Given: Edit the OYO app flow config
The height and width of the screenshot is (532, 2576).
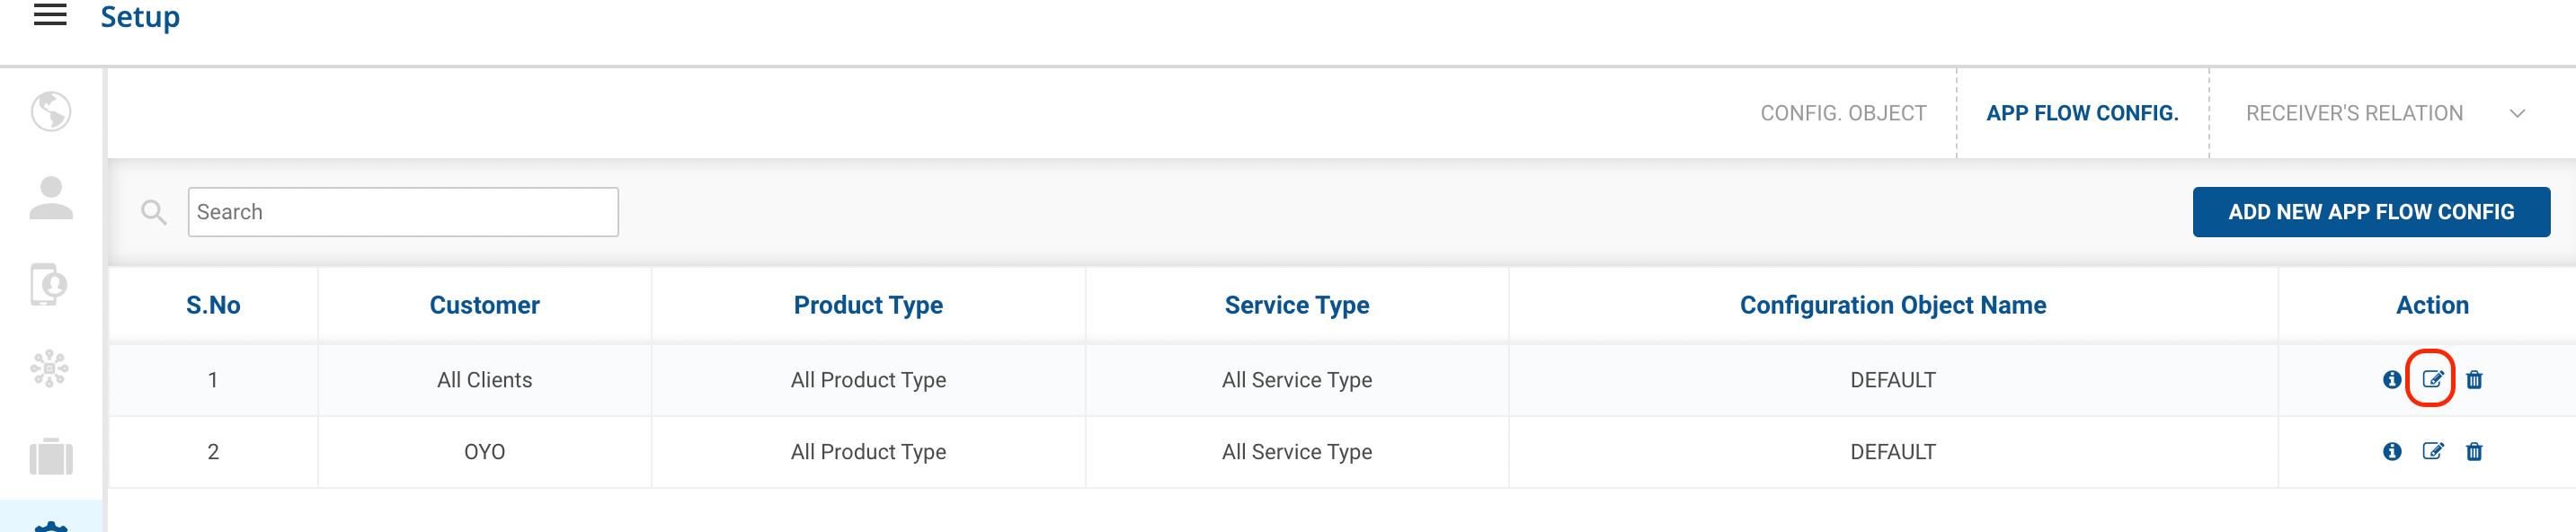Looking at the screenshot, I should tap(2432, 452).
